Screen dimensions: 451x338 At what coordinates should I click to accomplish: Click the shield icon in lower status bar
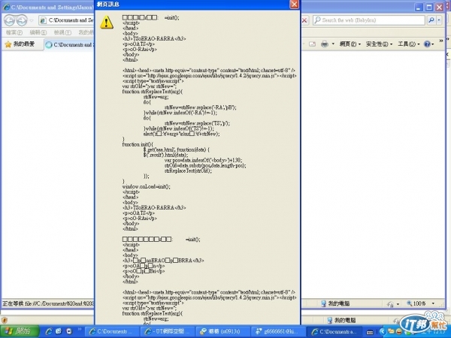(x=5, y=320)
